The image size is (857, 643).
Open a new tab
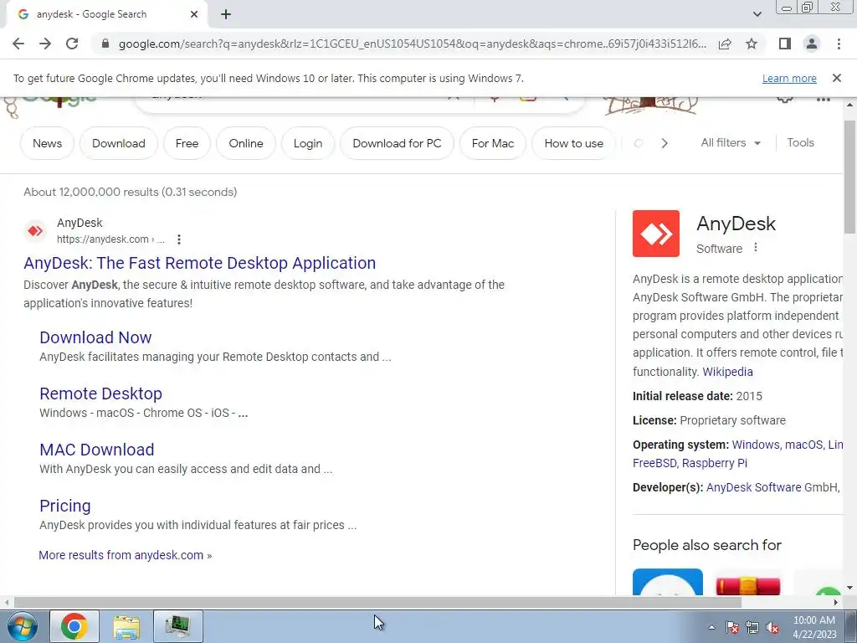click(226, 15)
